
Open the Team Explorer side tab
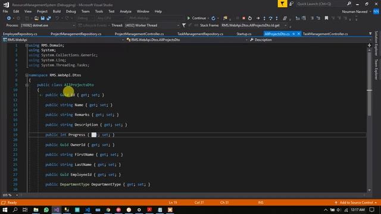click(376, 70)
